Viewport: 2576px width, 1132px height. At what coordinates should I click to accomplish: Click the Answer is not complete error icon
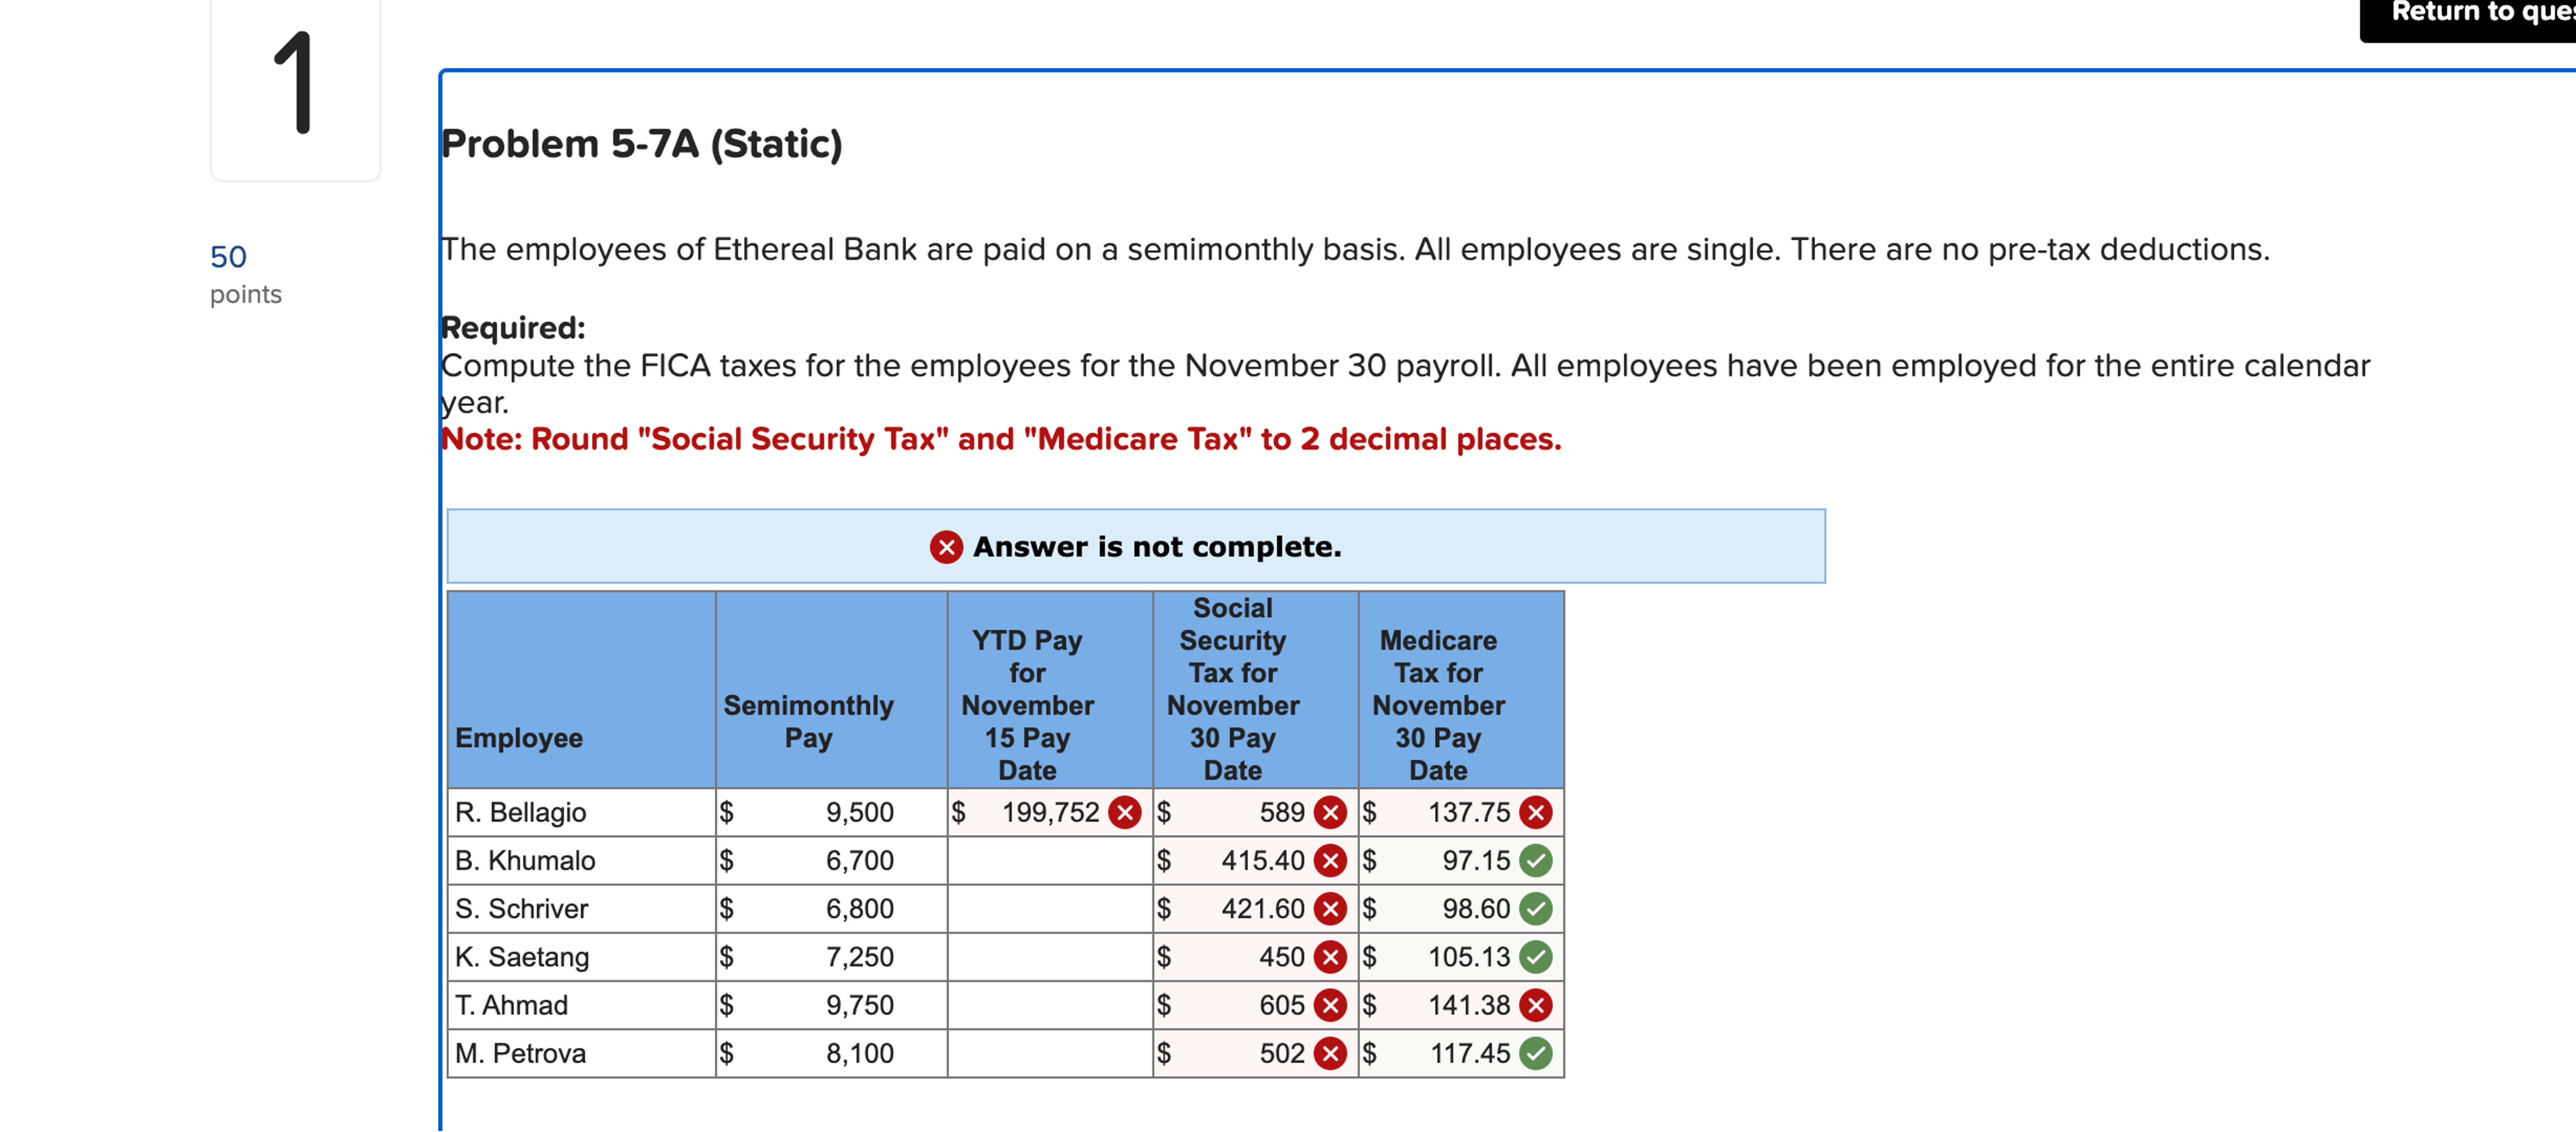pyautogui.click(x=946, y=547)
